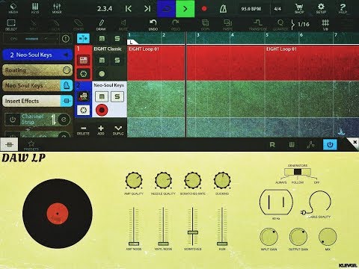Click record button on Neo-Soul Keys track
This screenshot has width=359, height=269.
tap(102, 110)
